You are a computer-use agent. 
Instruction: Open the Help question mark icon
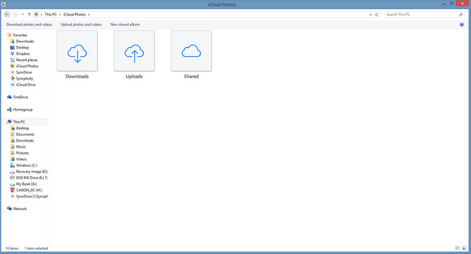point(462,24)
